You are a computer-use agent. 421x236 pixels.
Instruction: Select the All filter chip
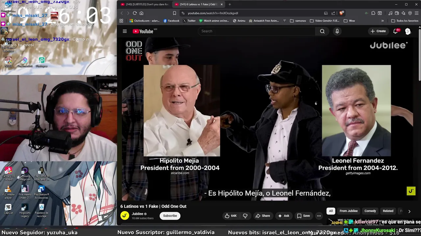pyautogui.click(x=331, y=211)
